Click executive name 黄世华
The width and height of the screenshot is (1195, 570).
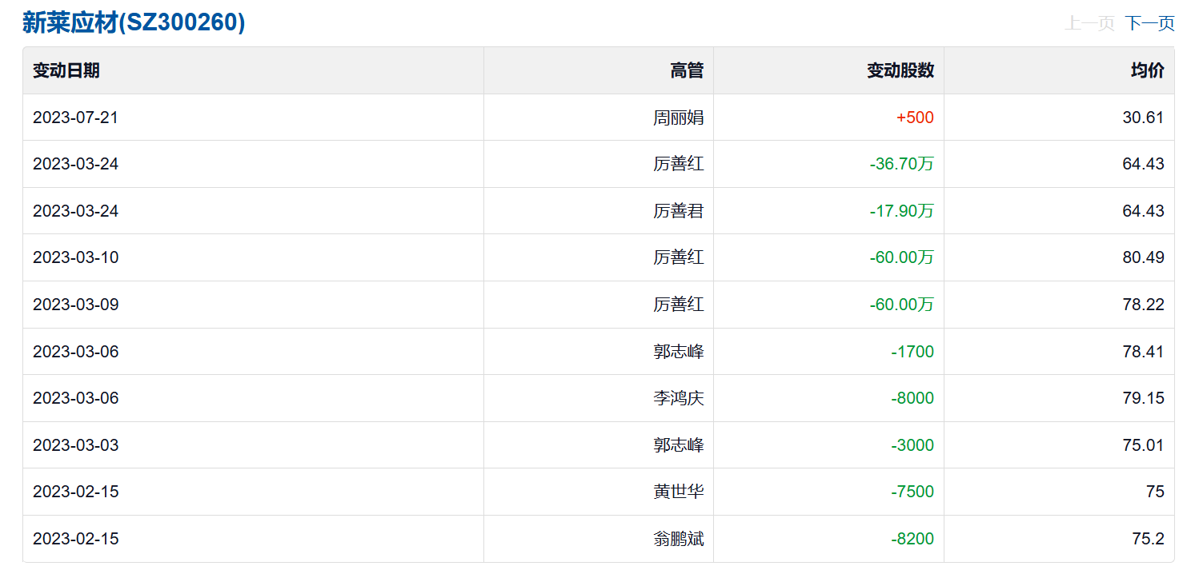(x=678, y=492)
